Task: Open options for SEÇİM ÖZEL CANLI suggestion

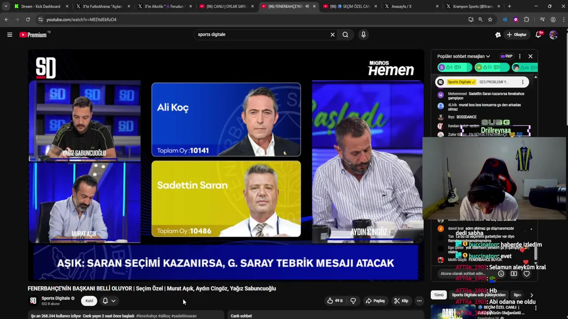Action: coord(536,308)
